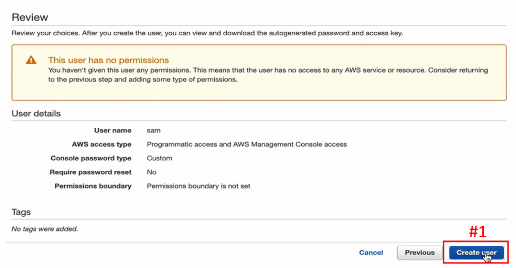
Task: Click the Programmatic access value text
Action: point(246,144)
